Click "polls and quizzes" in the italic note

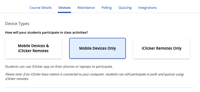pyautogui.click(x=161, y=74)
